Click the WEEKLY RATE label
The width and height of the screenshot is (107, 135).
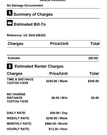point(18,118)
